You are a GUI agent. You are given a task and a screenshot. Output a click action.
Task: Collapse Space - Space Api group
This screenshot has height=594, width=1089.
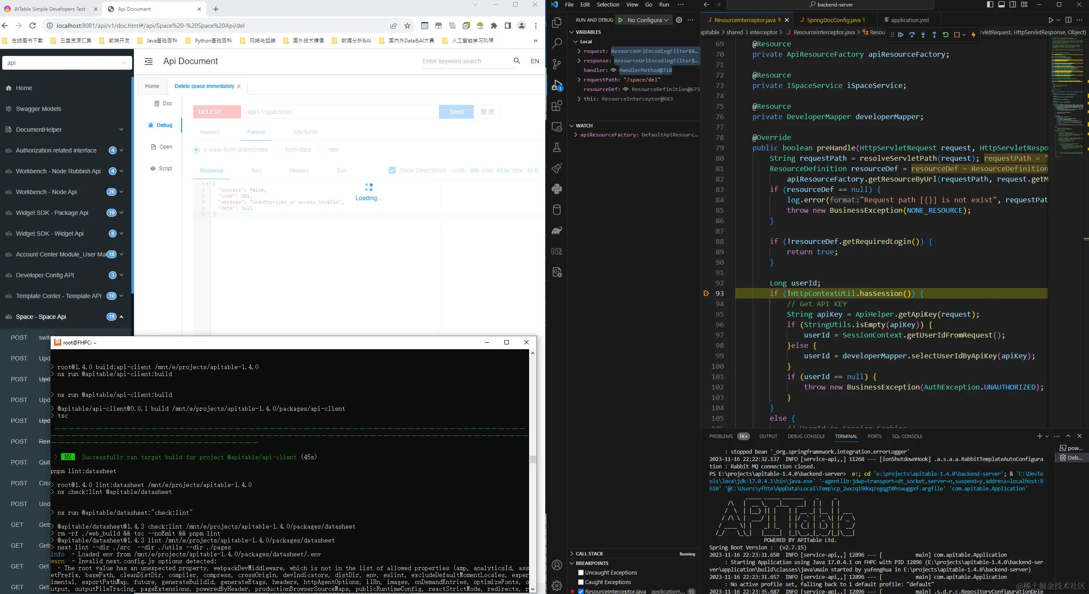(121, 317)
